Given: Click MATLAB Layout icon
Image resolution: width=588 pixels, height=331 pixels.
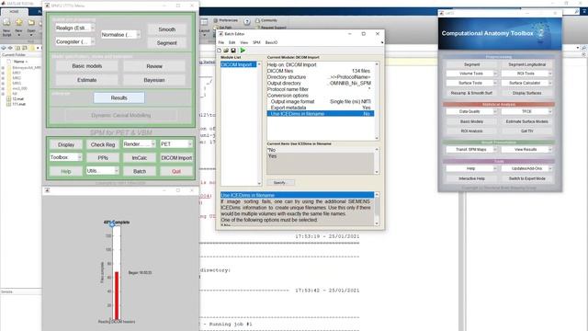Looking at the screenshot, I should [x=204, y=22].
